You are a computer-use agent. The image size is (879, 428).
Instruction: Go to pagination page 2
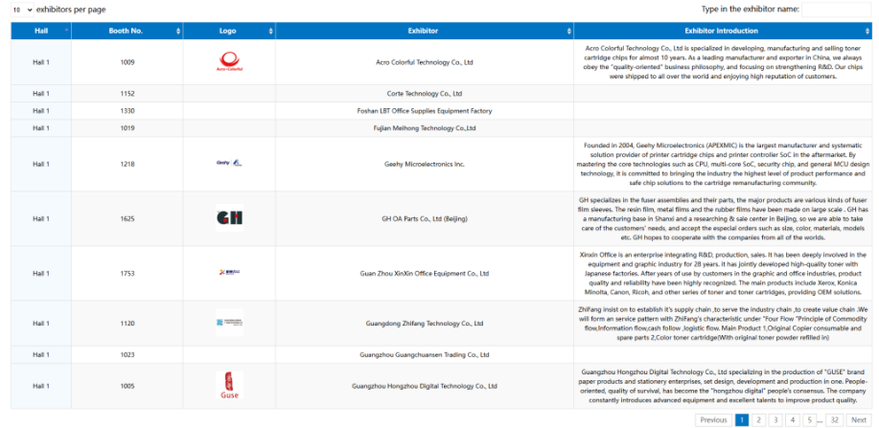click(x=758, y=419)
